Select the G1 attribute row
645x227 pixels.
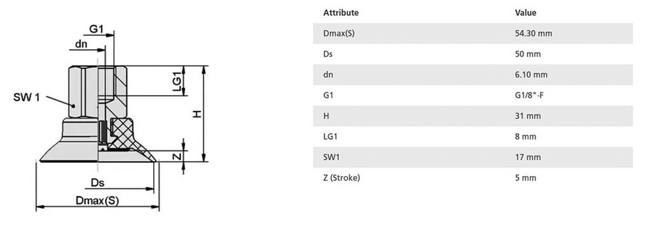pos(472,95)
